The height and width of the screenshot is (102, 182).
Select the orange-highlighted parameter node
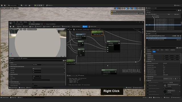pyautogui.click(x=97, y=33)
